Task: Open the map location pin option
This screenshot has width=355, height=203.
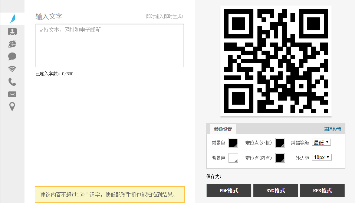Action: pos(12,107)
